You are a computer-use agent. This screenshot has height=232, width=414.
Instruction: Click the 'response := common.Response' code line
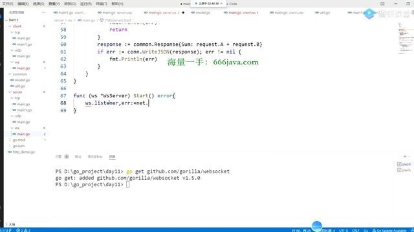[180, 44]
